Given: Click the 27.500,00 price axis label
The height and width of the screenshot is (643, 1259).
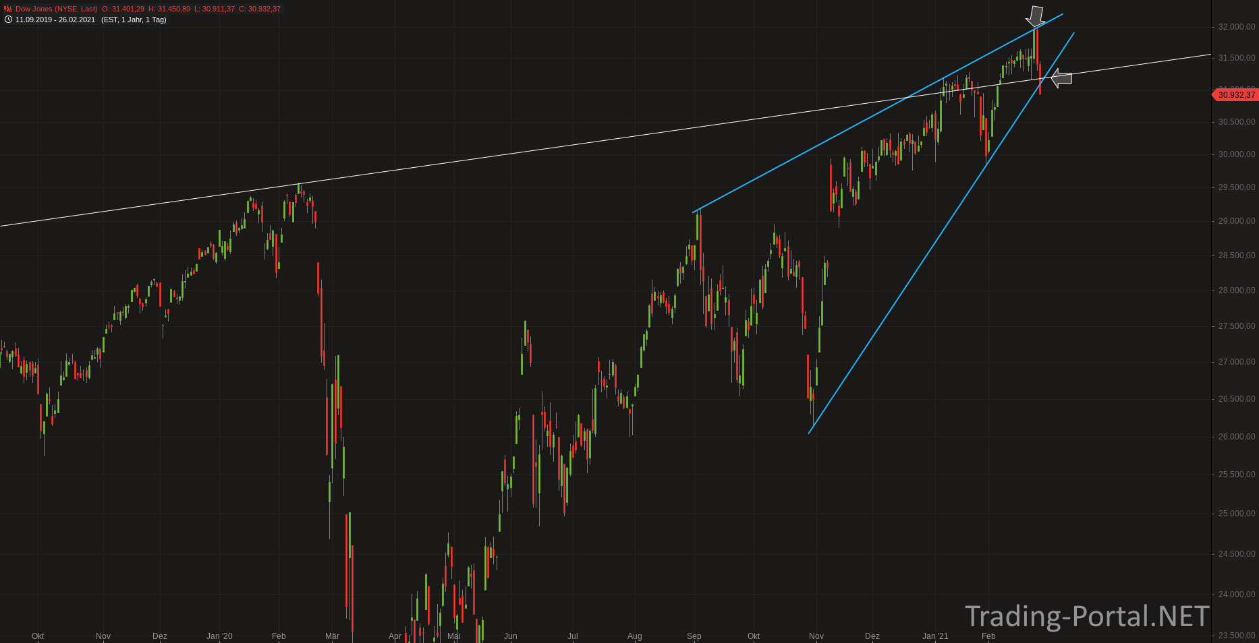Looking at the screenshot, I should pyautogui.click(x=1236, y=326).
